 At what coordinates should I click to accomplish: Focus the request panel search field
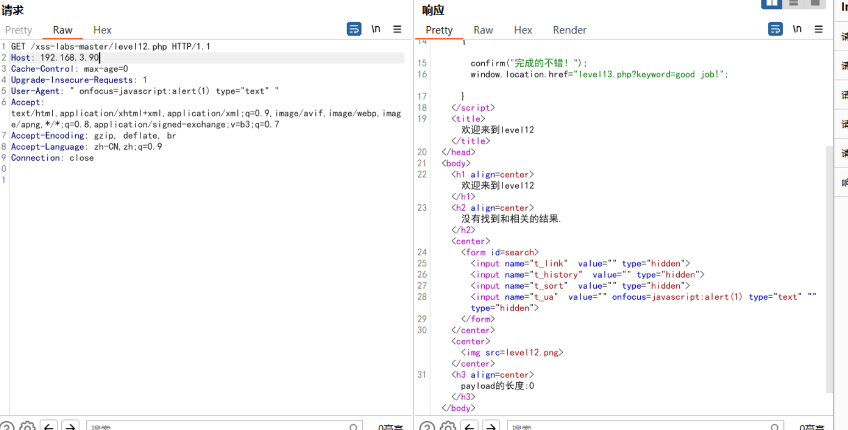pos(225,426)
